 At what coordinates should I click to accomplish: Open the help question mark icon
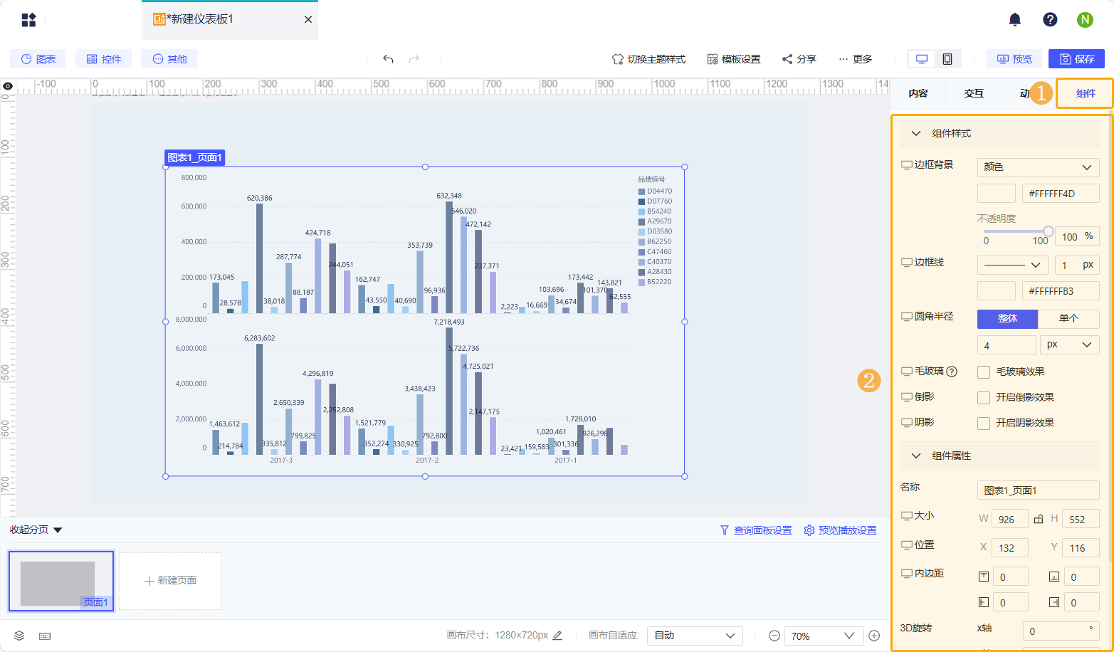[1050, 20]
